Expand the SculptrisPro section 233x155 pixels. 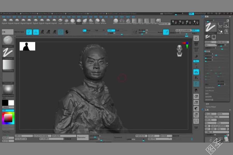[210, 88]
